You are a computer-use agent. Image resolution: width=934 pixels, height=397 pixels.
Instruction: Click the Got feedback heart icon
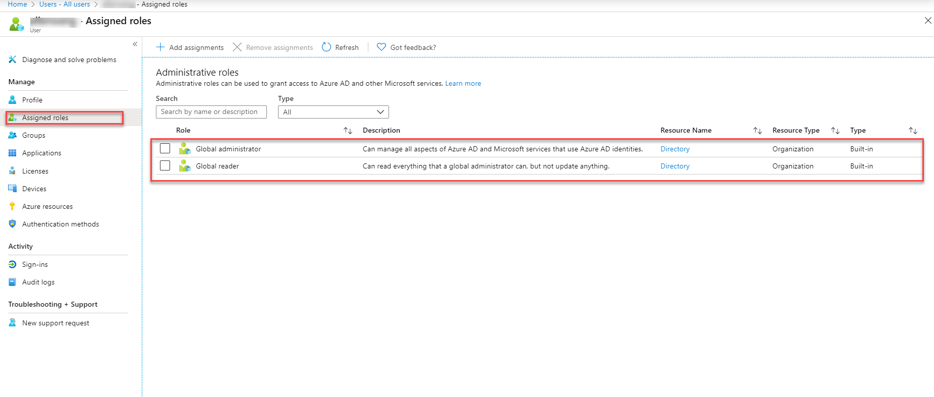pyautogui.click(x=381, y=47)
